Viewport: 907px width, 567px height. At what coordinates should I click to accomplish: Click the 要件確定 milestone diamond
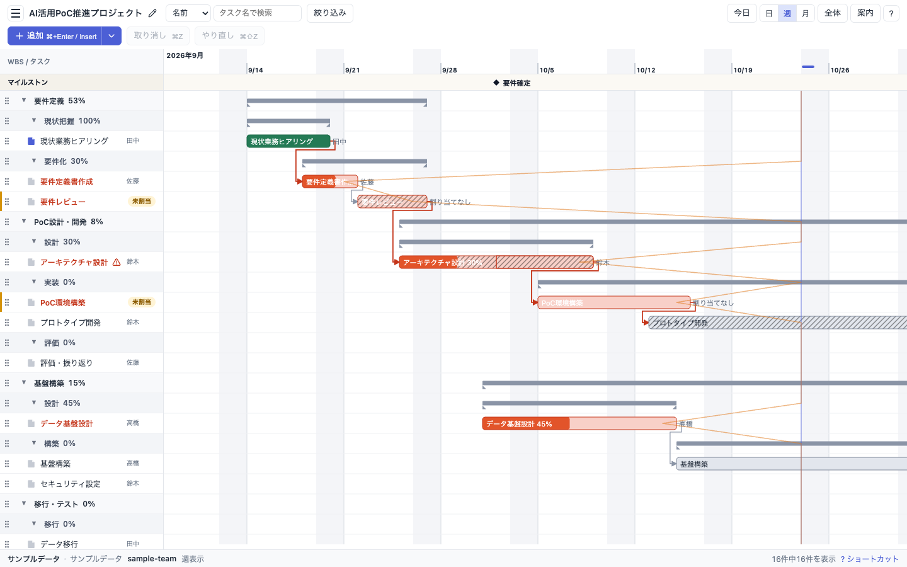(x=496, y=83)
